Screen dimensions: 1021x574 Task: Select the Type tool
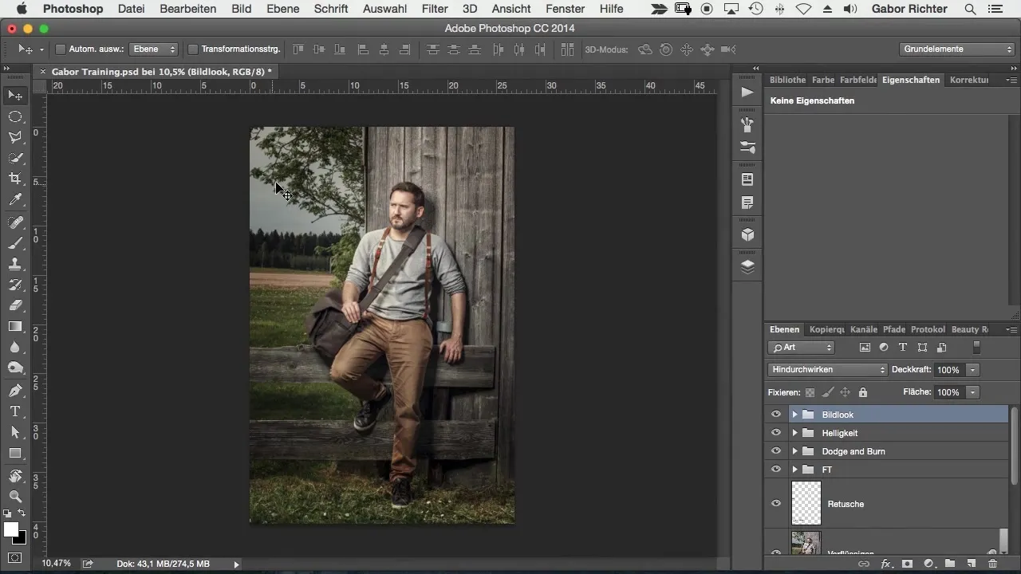coord(15,411)
